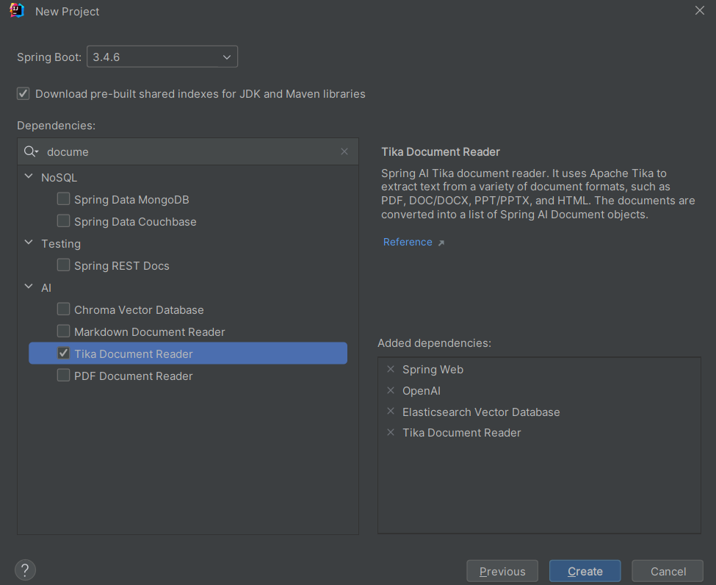Viewport: 716px width, 585px height.
Task: Click the NoSQL category label
Action: click(x=59, y=177)
